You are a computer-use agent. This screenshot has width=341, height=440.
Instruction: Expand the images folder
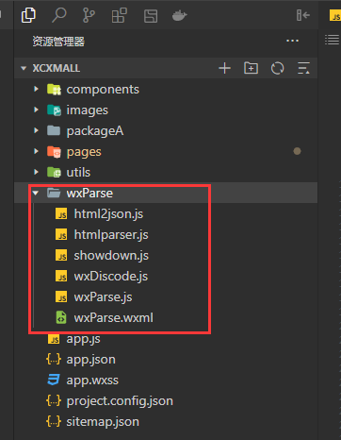coord(36,110)
